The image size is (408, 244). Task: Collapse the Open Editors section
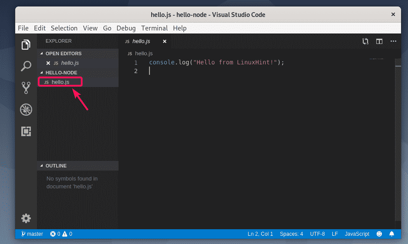point(63,53)
